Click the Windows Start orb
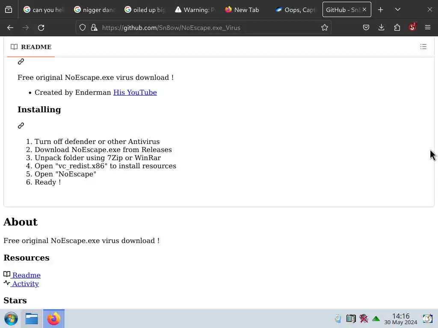This screenshot has height=328, width=438. [11, 319]
